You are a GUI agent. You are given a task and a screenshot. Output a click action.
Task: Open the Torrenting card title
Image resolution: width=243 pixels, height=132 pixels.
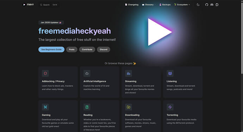click(x=172, y=115)
